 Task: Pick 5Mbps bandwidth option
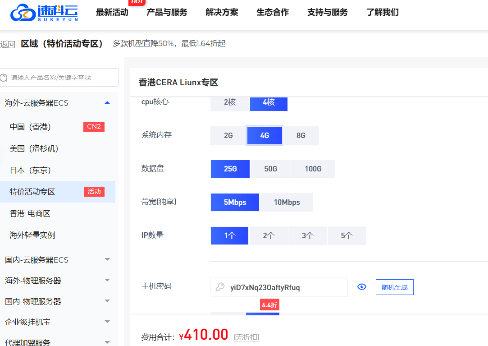coord(235,202)
